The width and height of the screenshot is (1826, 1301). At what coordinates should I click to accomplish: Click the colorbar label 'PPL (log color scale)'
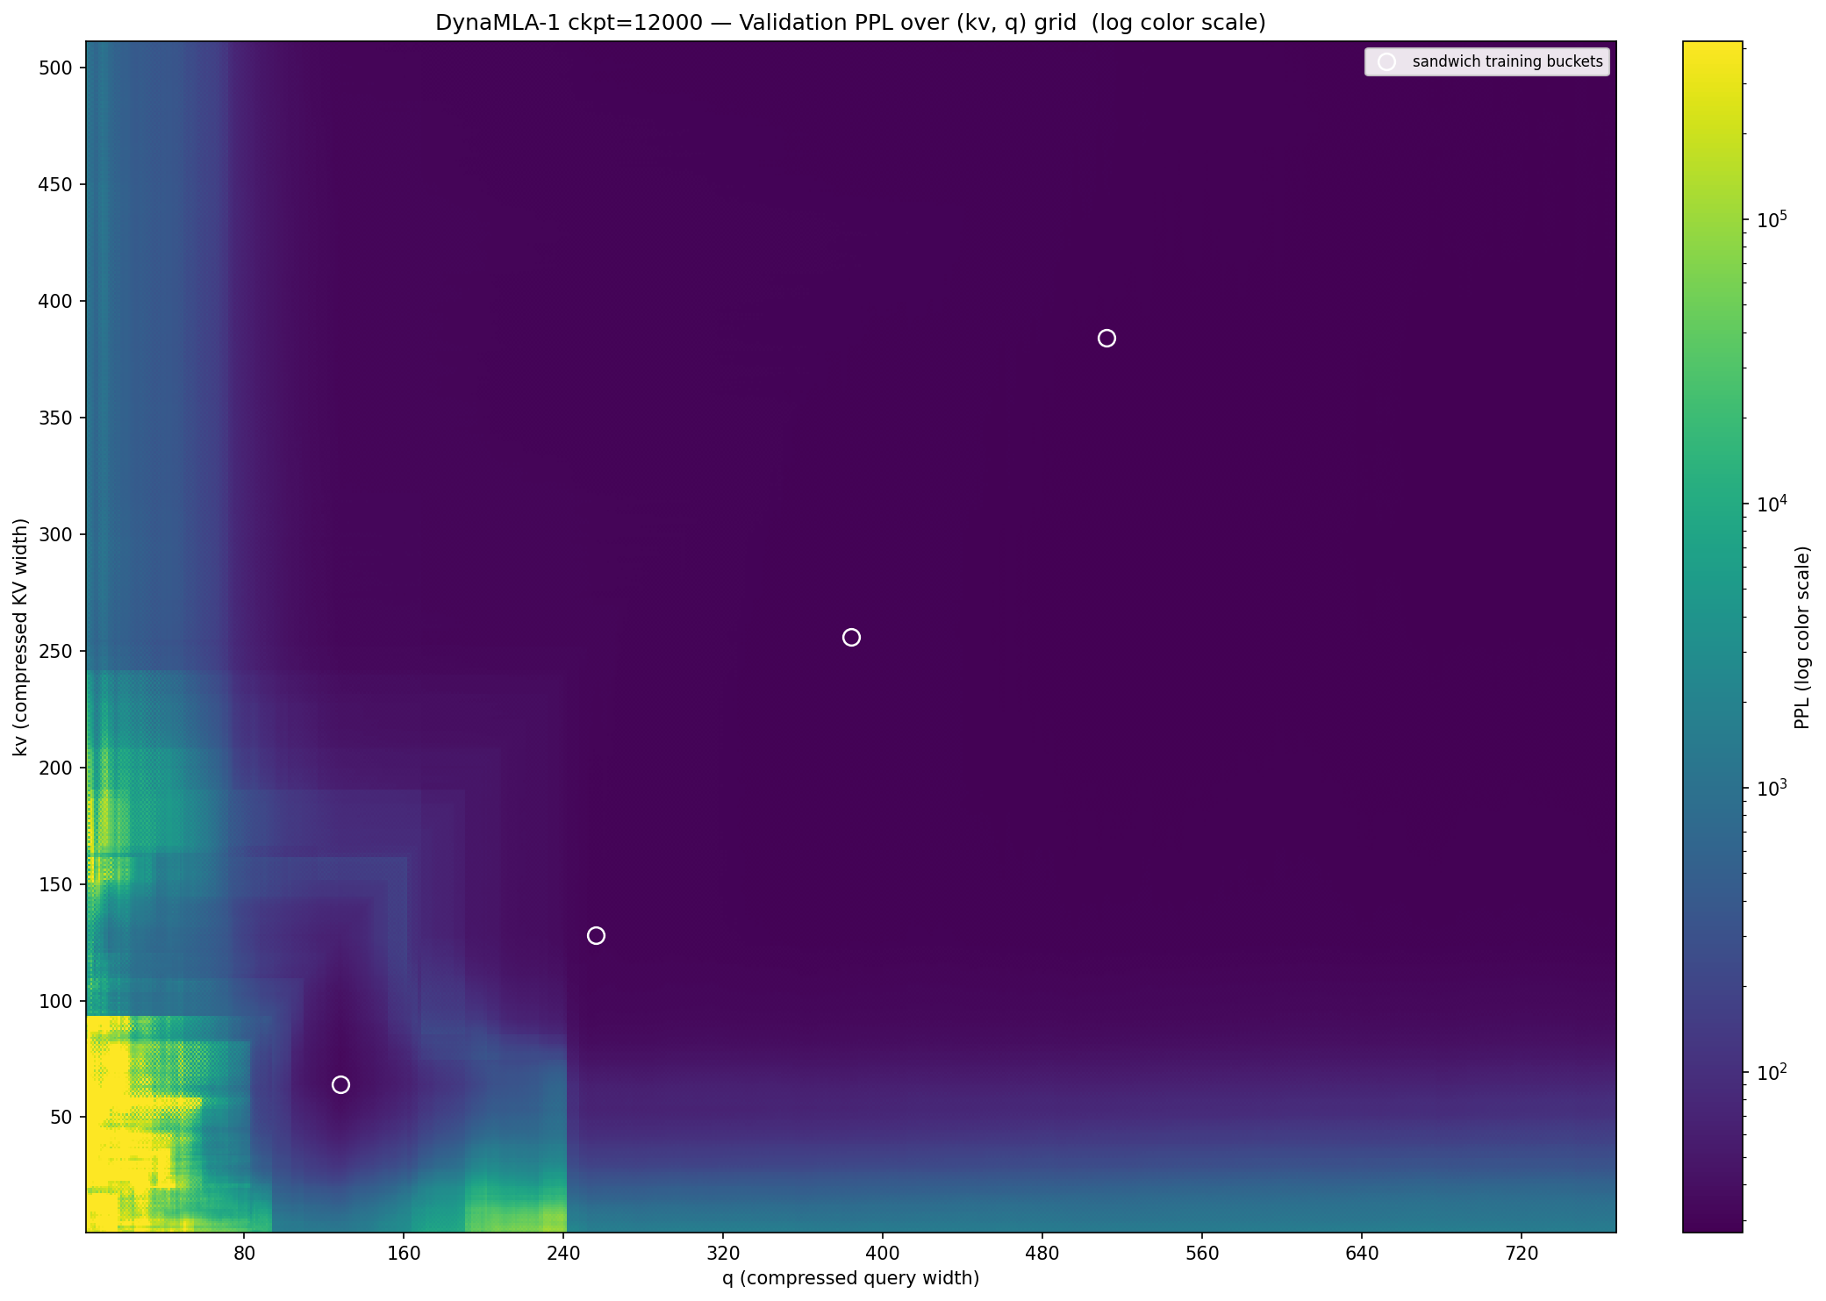point(1801,637)
